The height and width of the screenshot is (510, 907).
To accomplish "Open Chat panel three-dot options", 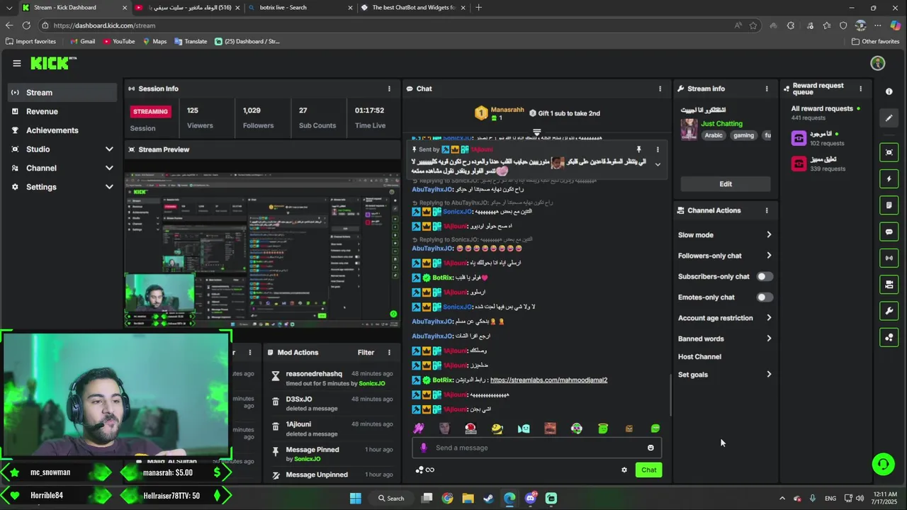I will click(660, 89).
